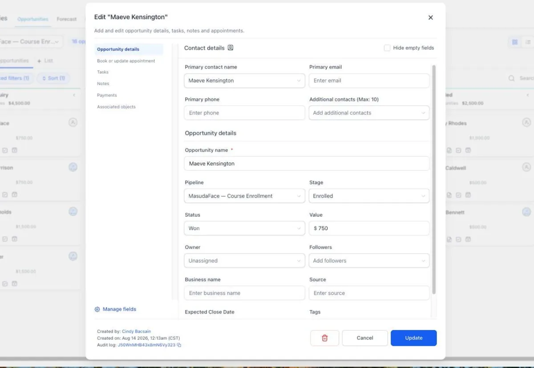The image size is (534, 368).
Task: Click the calendar icon on Caldwell card
Action: (468, 195)
